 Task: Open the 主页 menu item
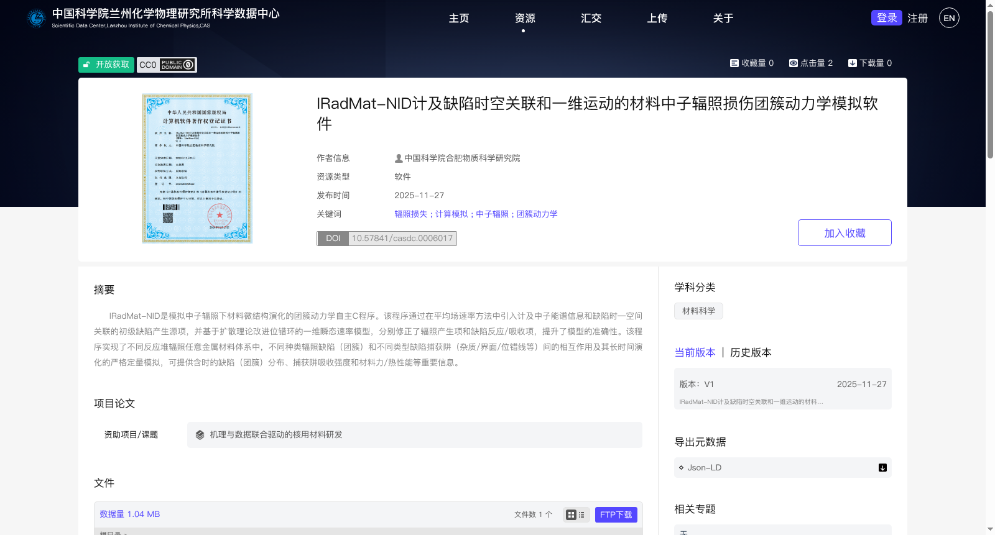point(459,18)
